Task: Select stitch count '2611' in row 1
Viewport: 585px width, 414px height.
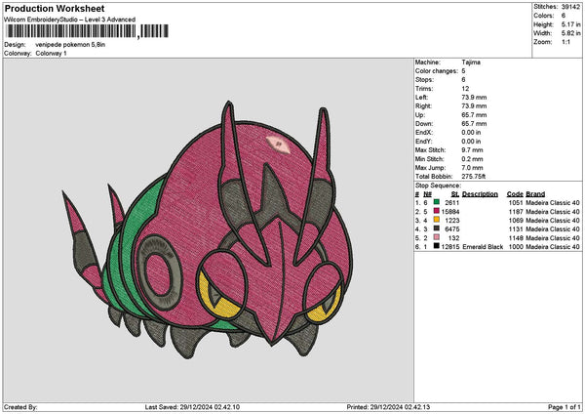Action: pyautogui.click(x=451, y=202)
